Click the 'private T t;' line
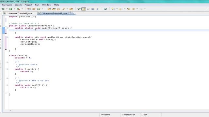The height and width of the screenshot is (117, 209). click(23, 58)
